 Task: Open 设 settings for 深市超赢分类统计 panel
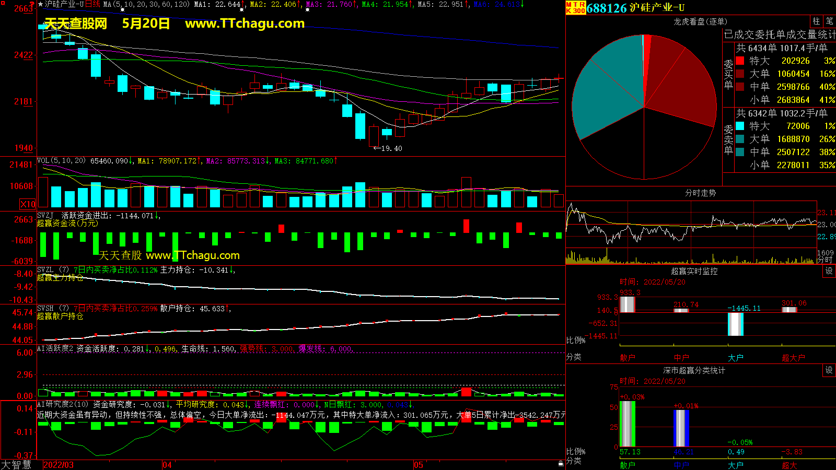tap(829, 370)
